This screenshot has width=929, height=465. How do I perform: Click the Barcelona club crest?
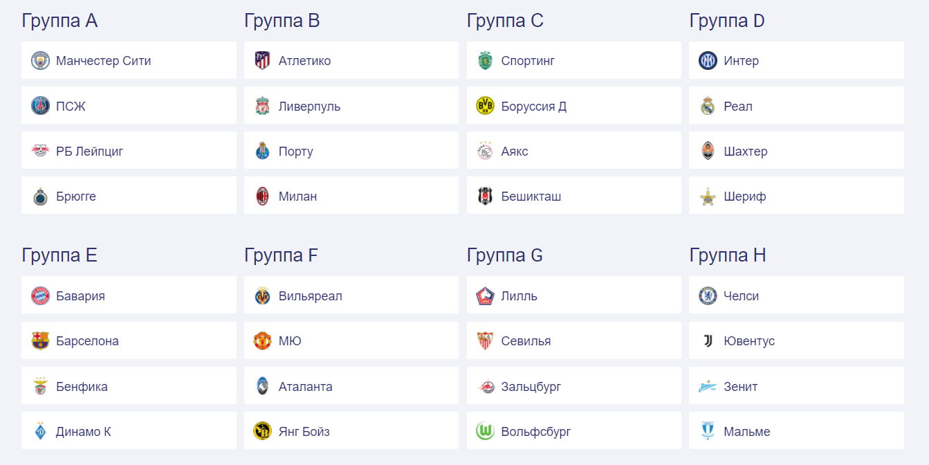coord(40,341)
